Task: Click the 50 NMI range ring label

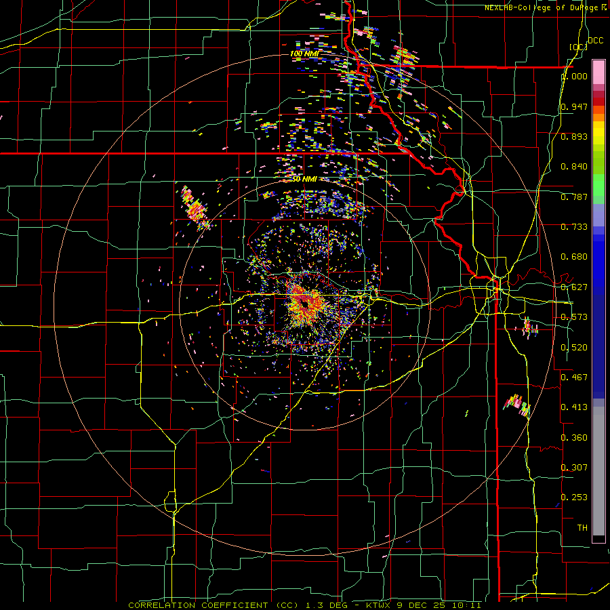Action: pyautogui.click(x=304, y=179)
